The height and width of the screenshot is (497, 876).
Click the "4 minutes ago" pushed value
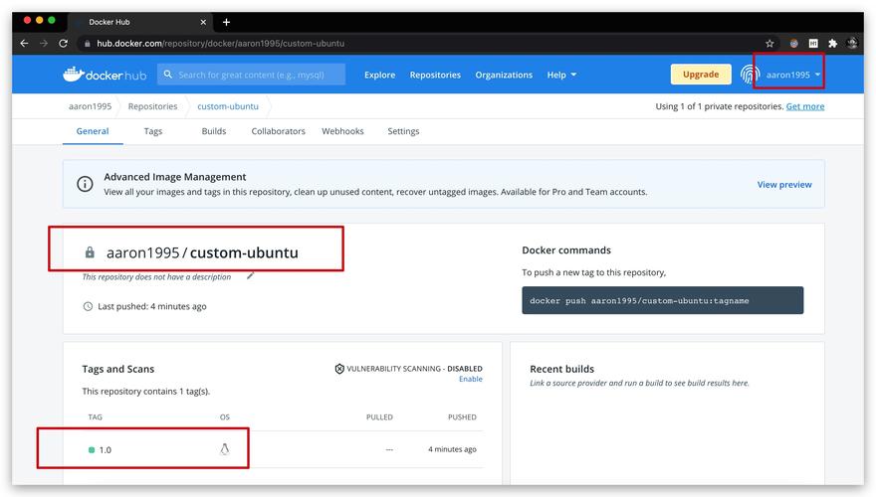pos(452,449)
